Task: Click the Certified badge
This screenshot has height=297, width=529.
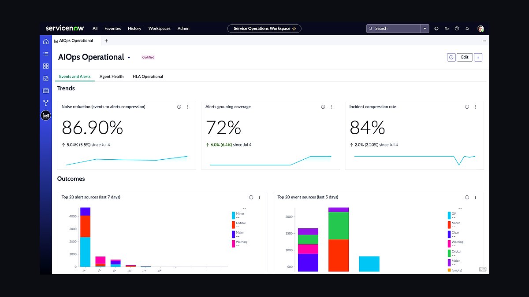Action: tap(148, 58)
